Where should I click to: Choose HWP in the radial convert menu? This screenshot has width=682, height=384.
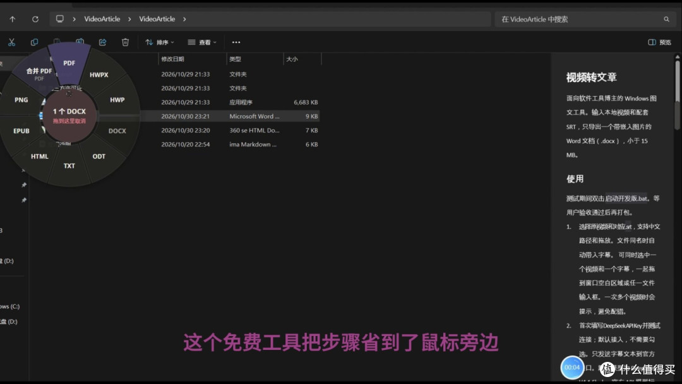(117, 100)
